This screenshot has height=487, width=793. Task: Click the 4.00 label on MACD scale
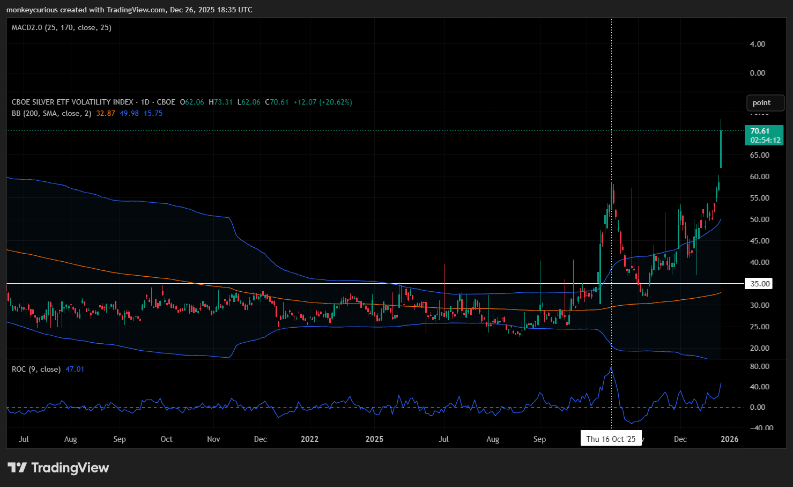click(757, 44)
